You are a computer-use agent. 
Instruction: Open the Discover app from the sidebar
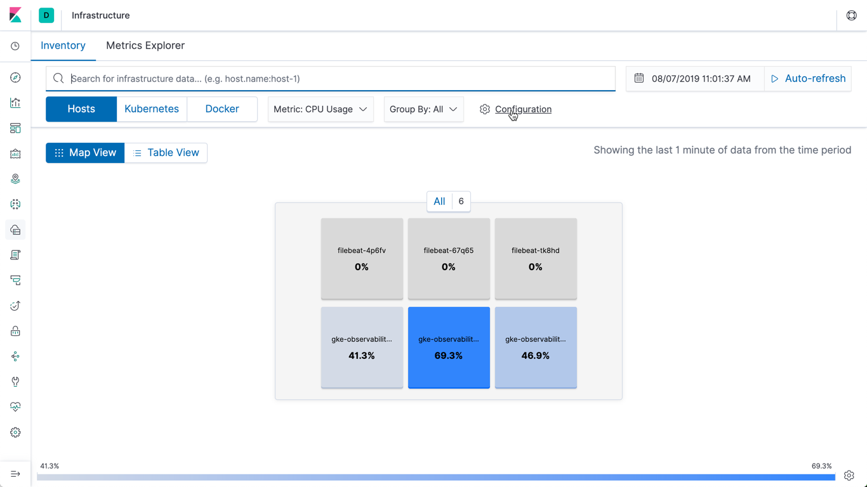click(15, 77)
